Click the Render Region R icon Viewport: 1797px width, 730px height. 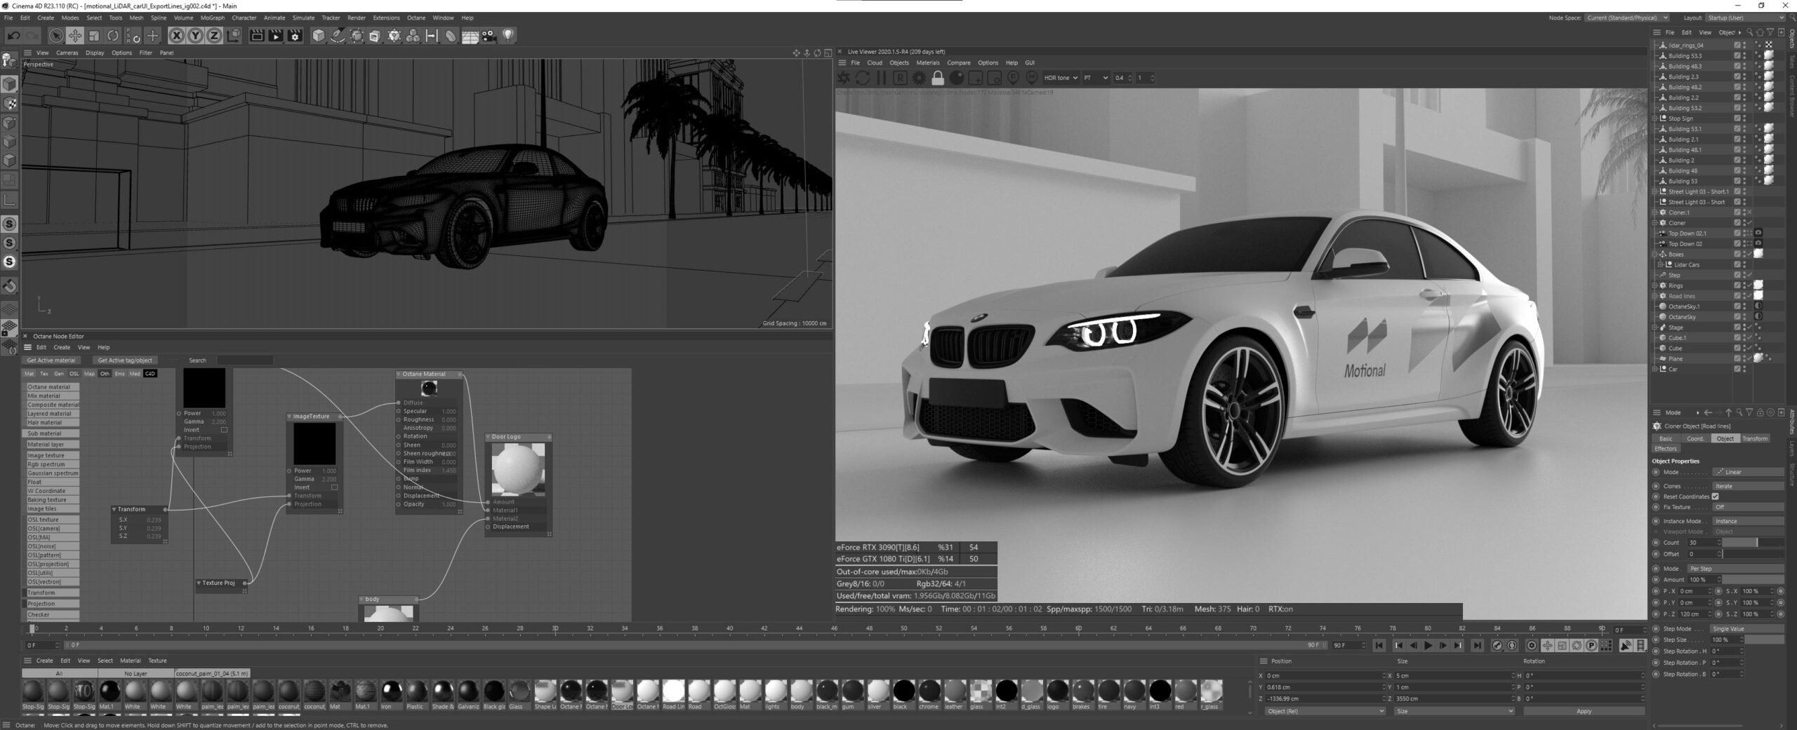(900, 78)
